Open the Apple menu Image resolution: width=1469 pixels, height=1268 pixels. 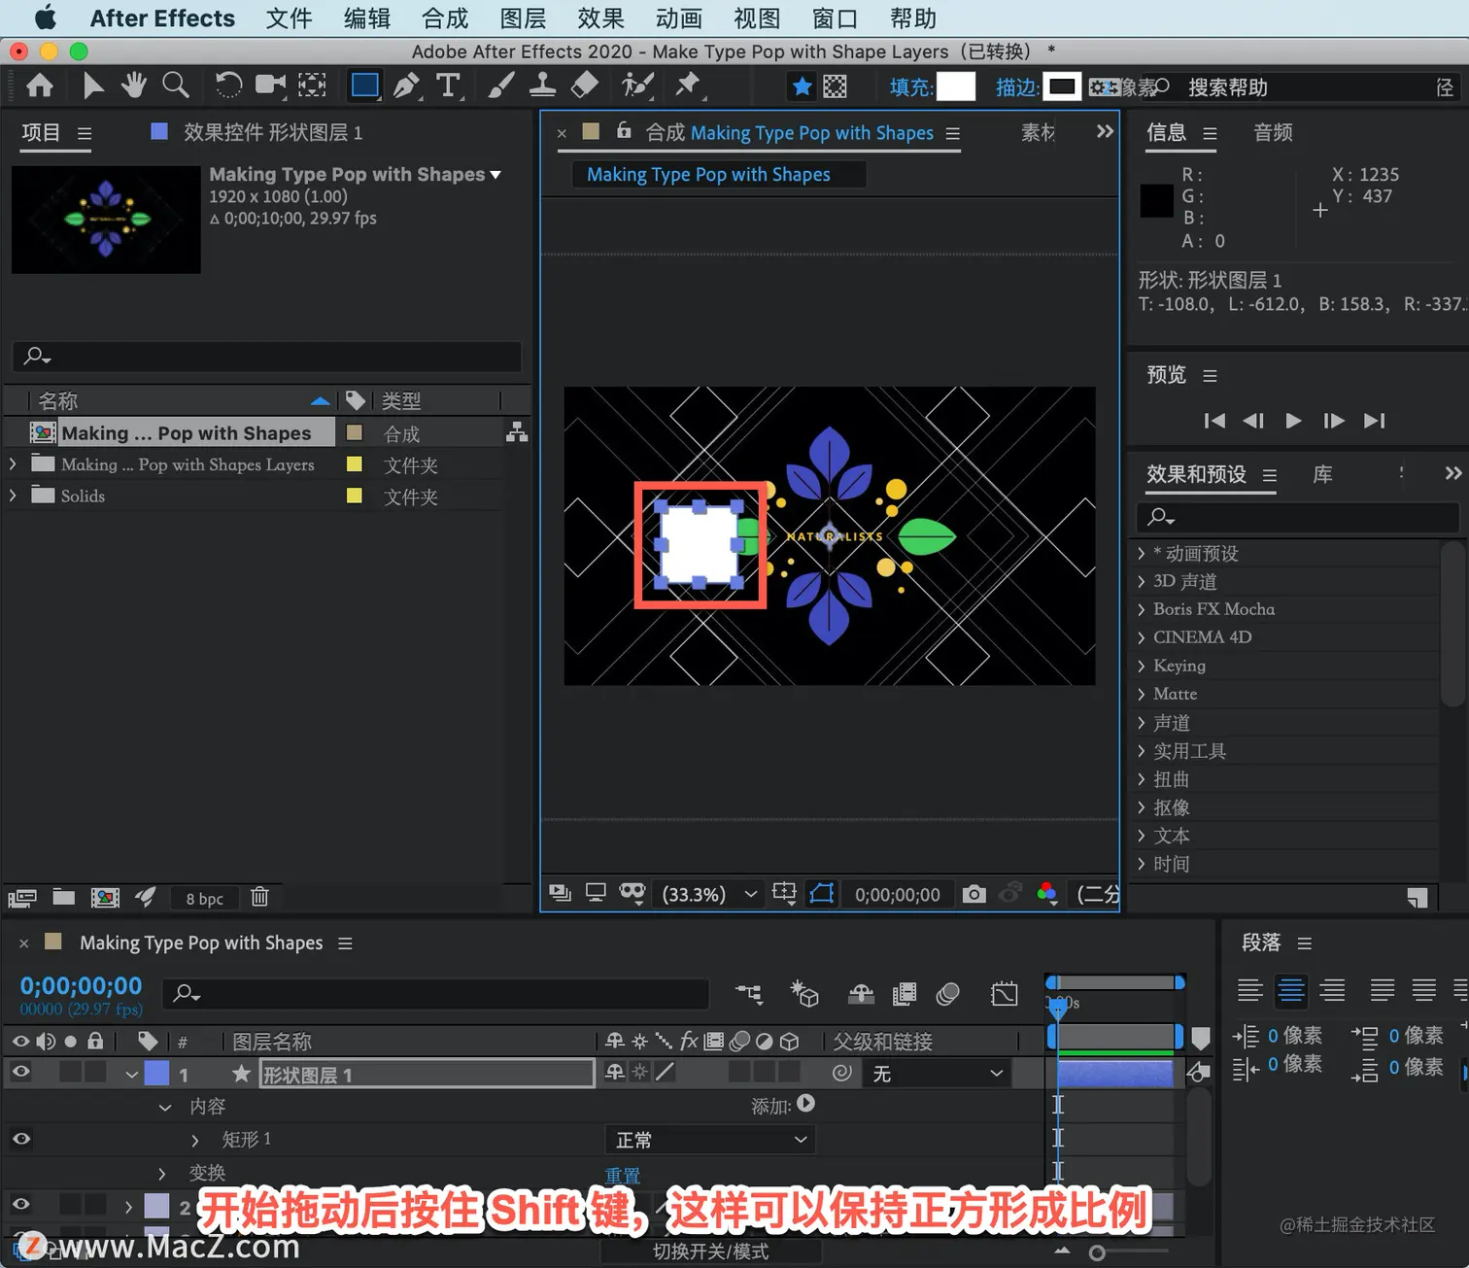45,18
